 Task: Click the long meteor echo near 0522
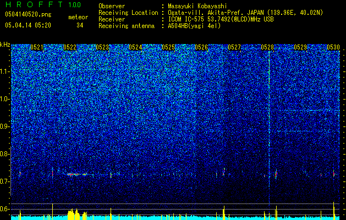tap(77, 174)
